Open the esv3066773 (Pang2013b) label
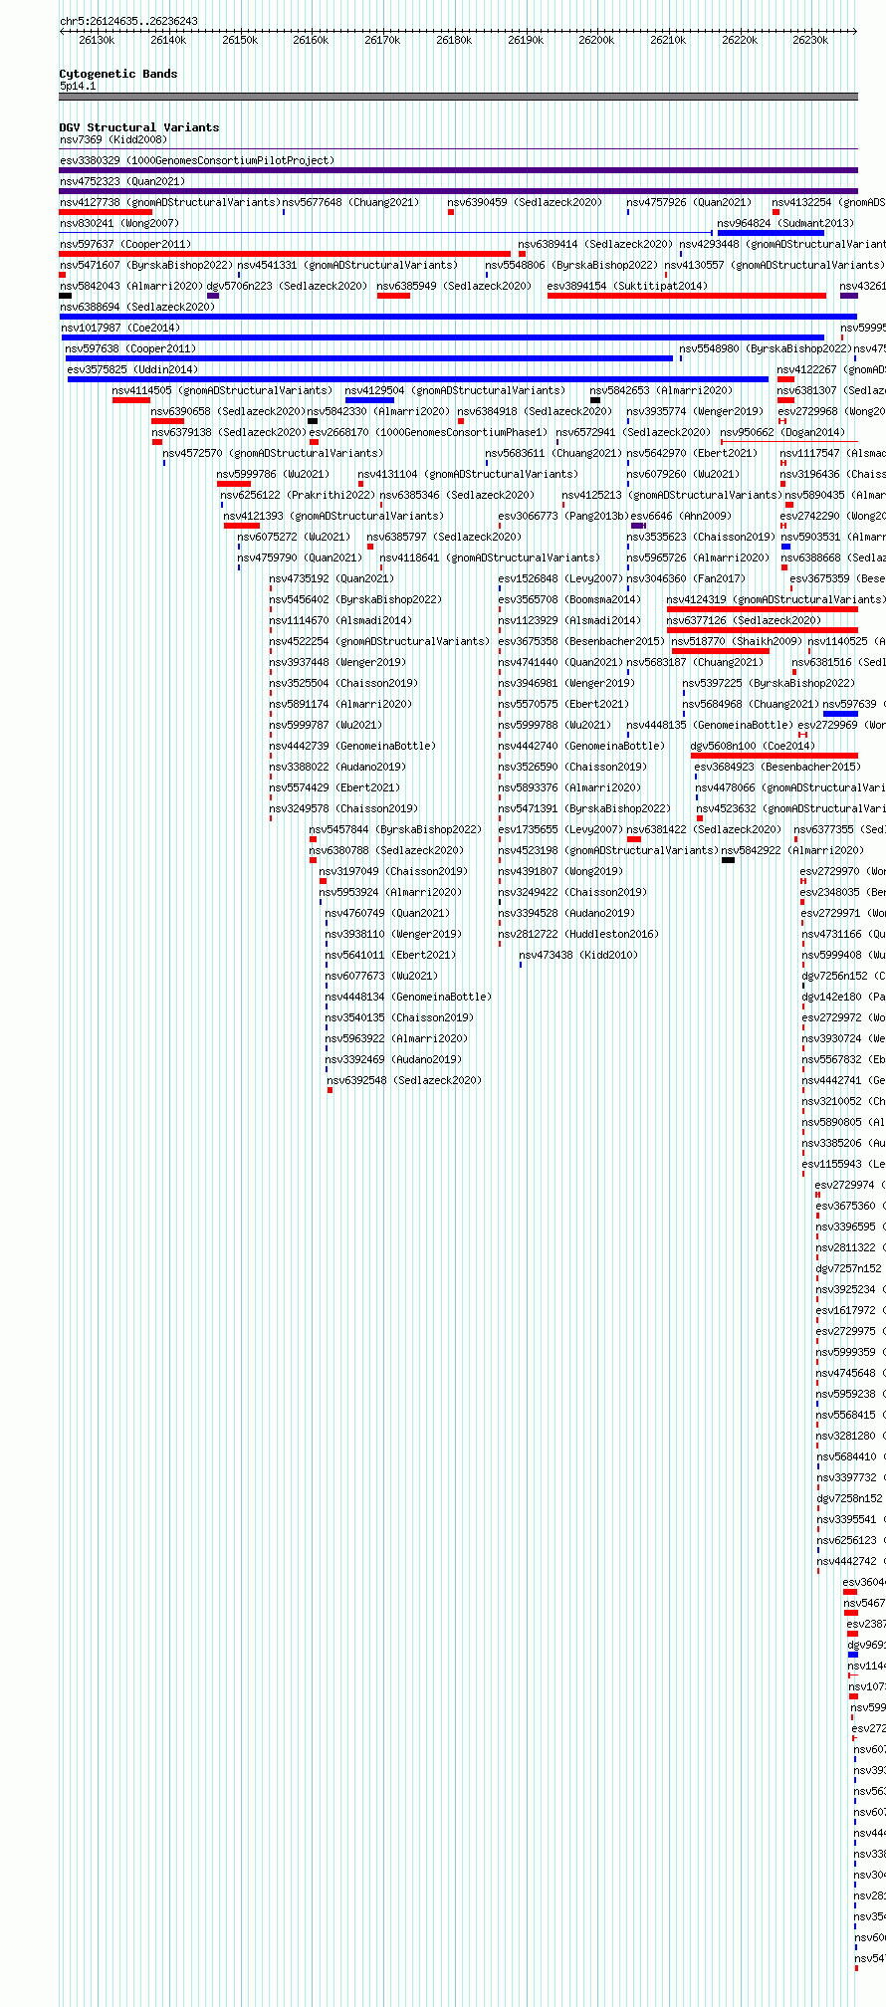The width and height of the screenshot is (886, 2007). pyautogui.click(x=563, y=516)
